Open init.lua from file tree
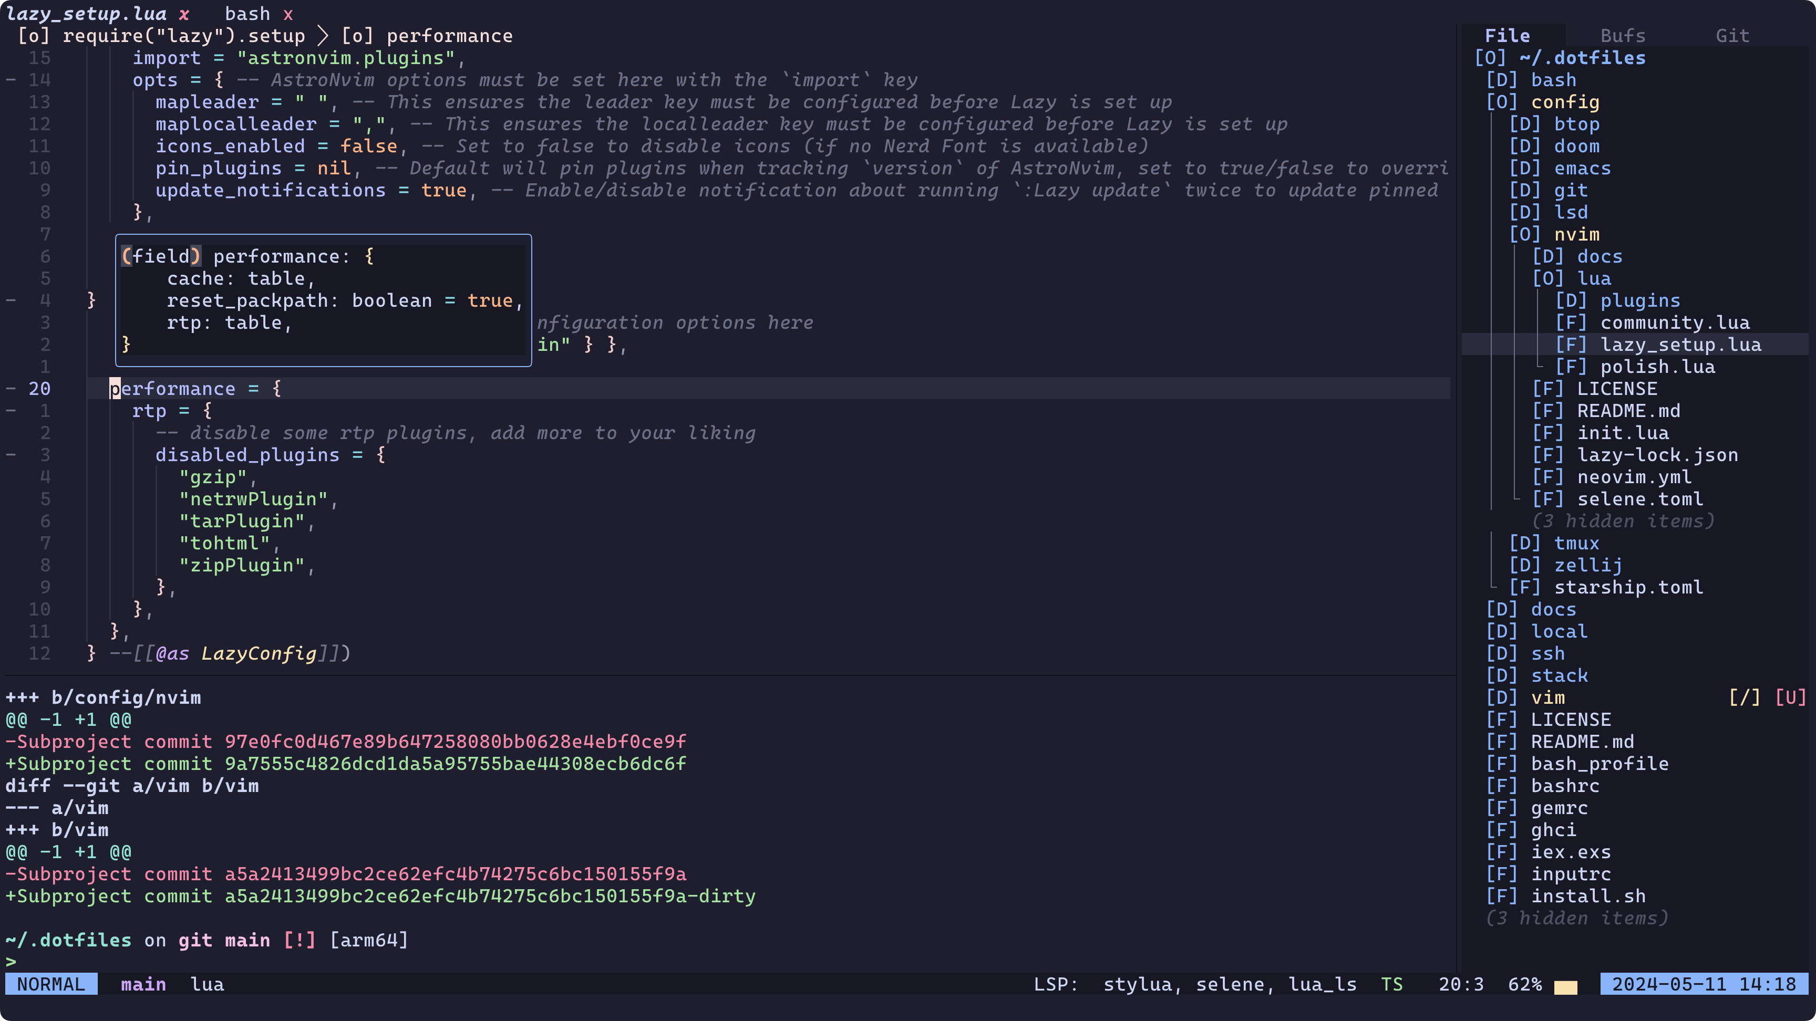 point(1622,433)
